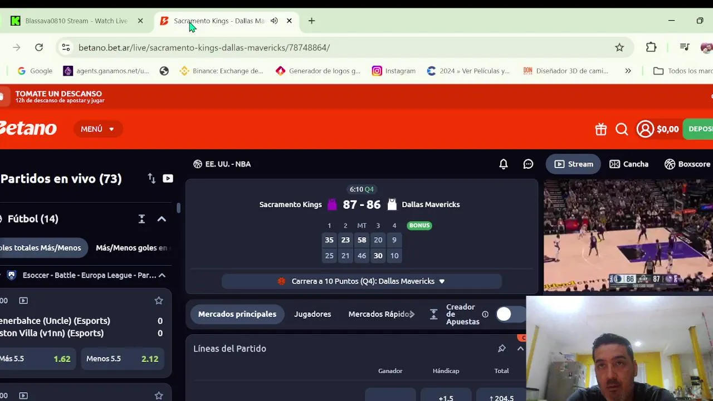Toggle match notifications with the bell icon
This screenshot has height=401, width=713.
pos(503,164)
